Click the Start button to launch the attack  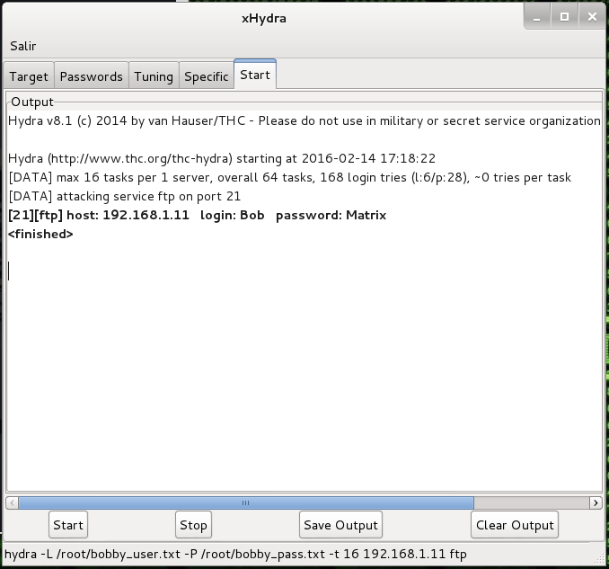click(x=68, y=525)
